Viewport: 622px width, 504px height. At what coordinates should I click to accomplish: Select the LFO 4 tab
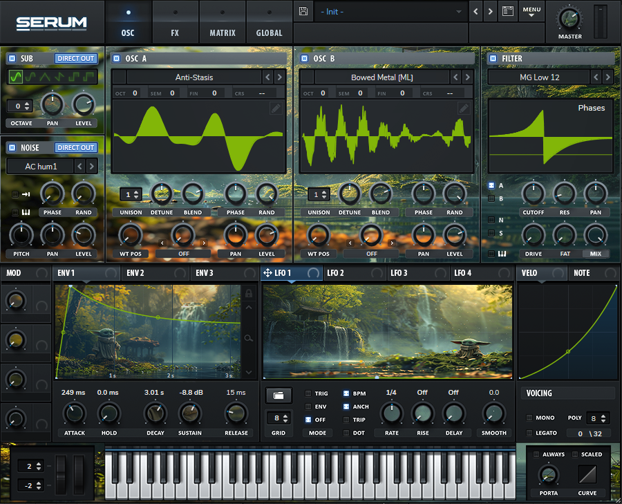click(x=482, y=273)
